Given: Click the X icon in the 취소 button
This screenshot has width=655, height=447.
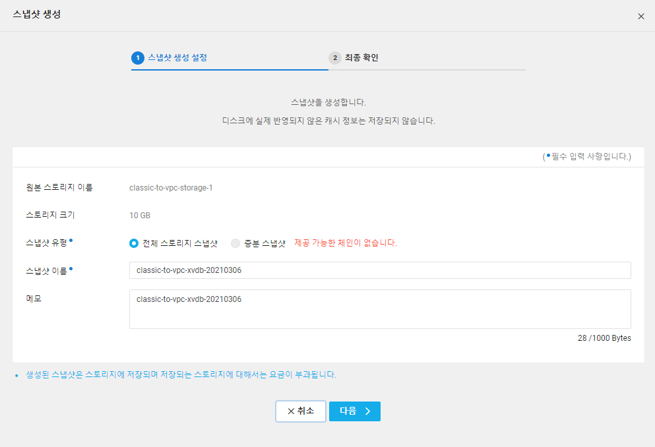Looking at the screenshot, I should point(291,411).
